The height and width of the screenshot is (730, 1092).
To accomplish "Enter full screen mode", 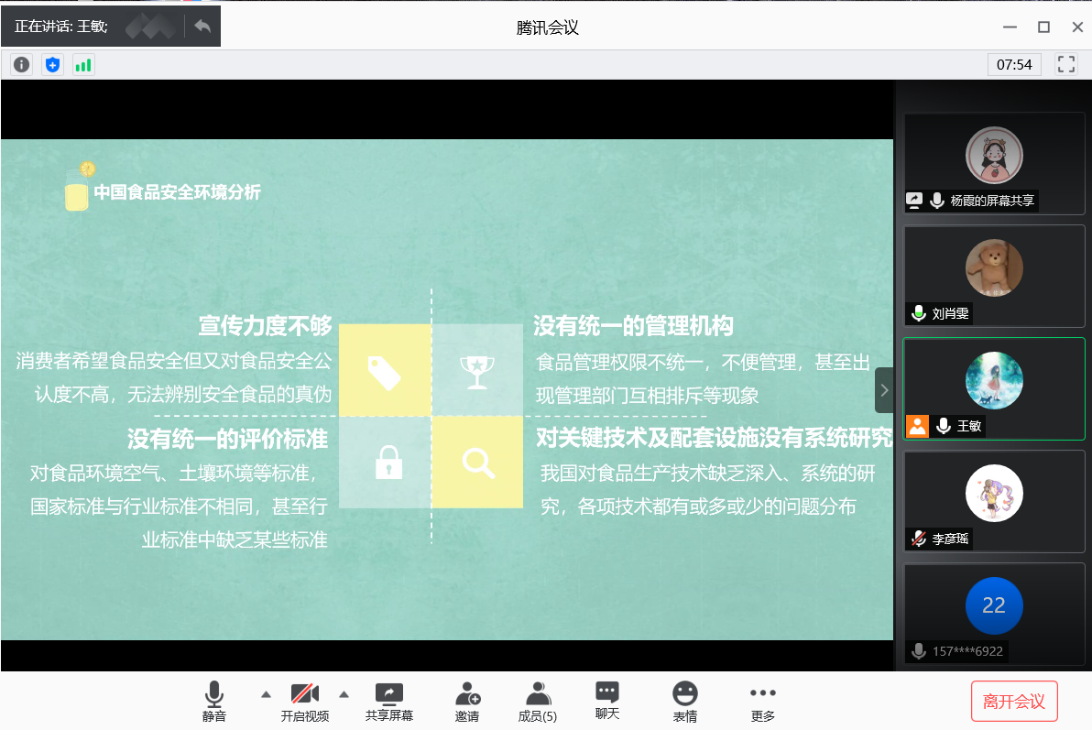I will click(1066, 64).
